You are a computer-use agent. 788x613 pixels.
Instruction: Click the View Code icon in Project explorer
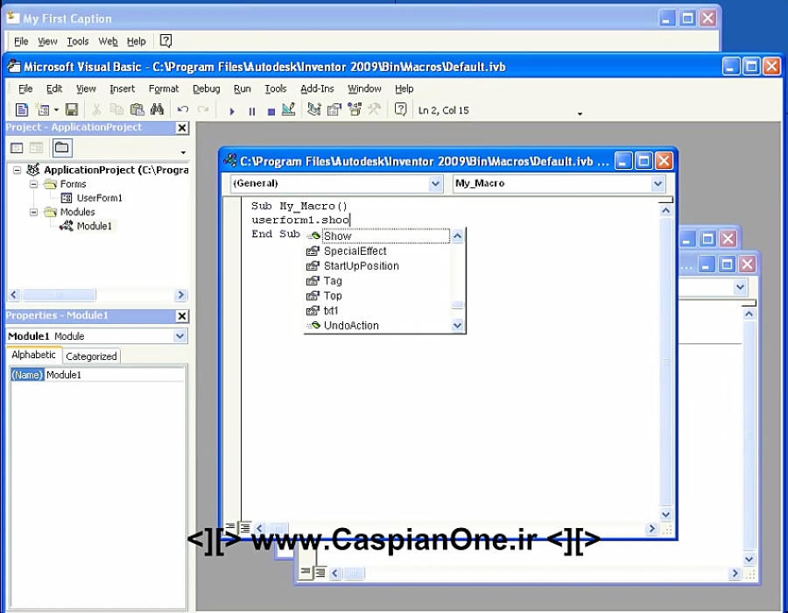tap(16, 146)
